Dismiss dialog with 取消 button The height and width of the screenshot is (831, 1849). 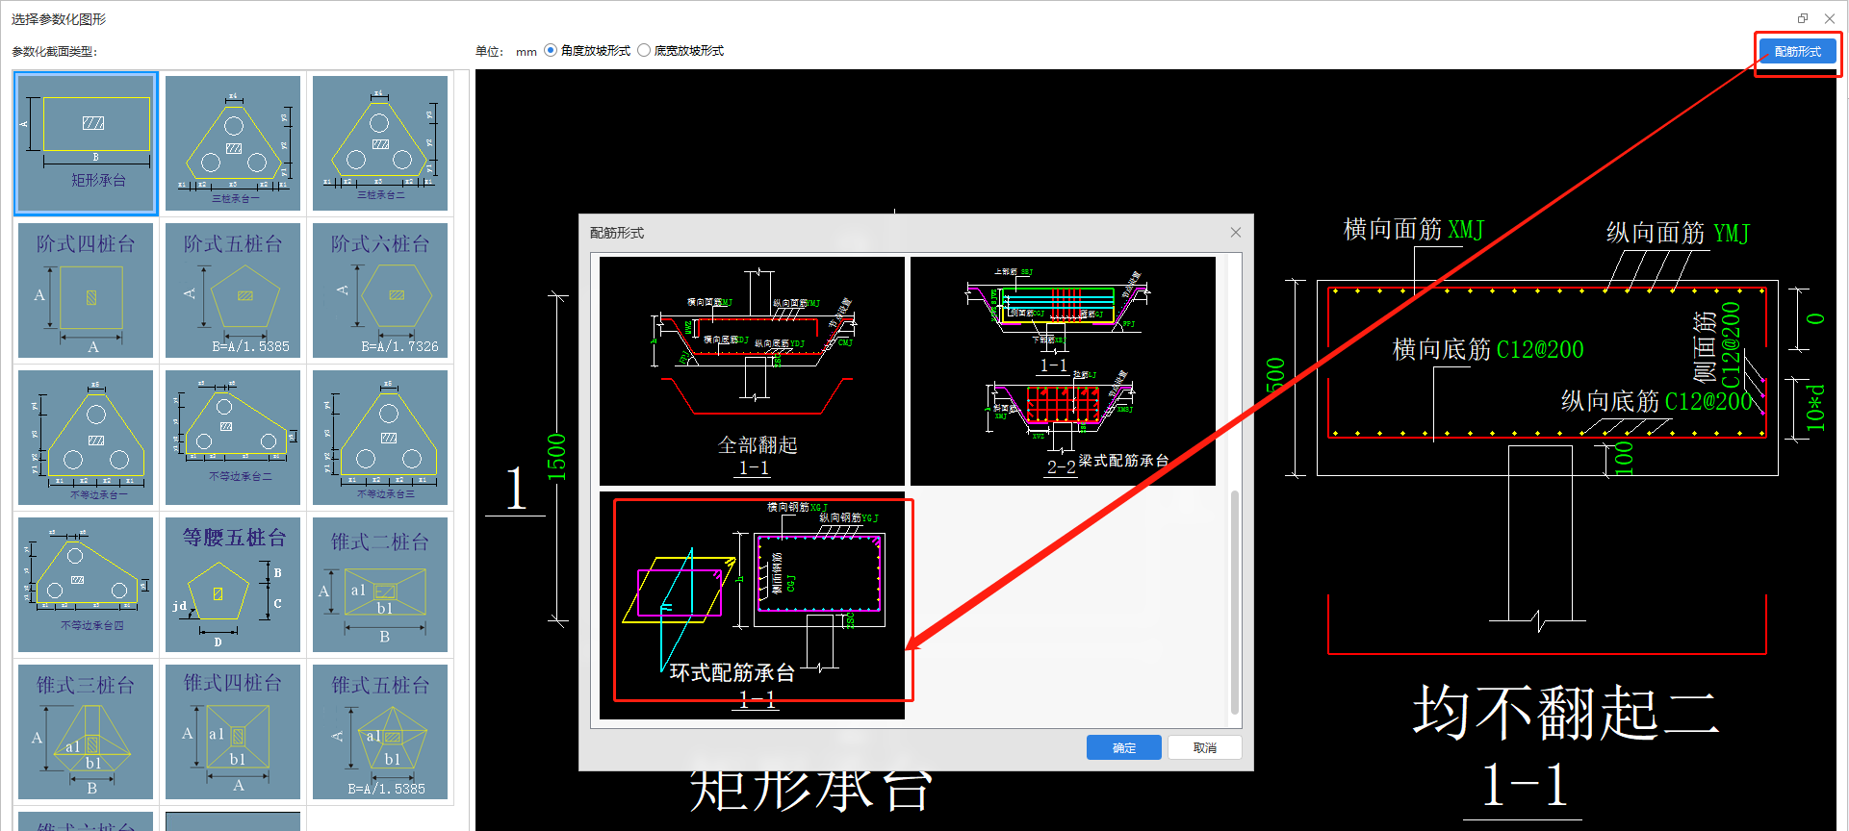[1204, 747]
